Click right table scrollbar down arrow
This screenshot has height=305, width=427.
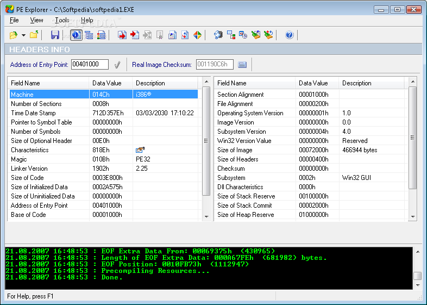coord(413,217)
